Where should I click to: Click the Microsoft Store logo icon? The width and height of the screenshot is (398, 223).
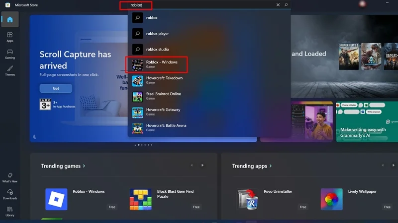click(7, 5)
